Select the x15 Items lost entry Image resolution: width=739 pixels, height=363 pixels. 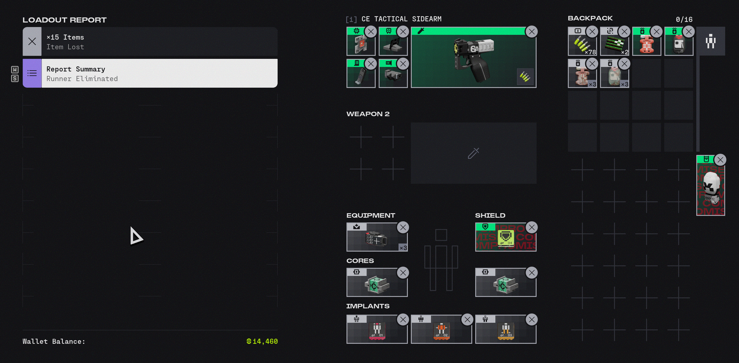click(159, 42)
